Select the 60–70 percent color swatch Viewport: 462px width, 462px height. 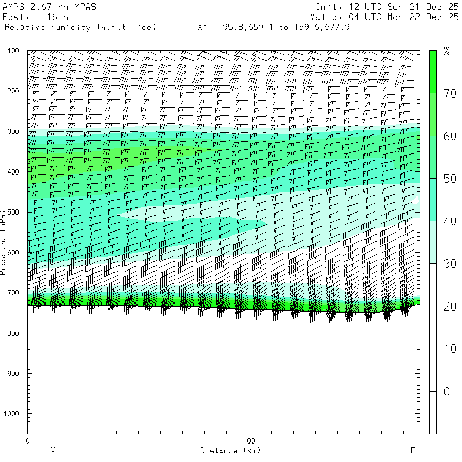coord(433,114)
